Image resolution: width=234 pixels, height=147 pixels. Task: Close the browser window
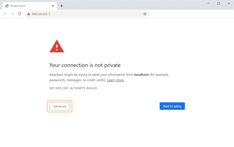(x=229, y=3)
